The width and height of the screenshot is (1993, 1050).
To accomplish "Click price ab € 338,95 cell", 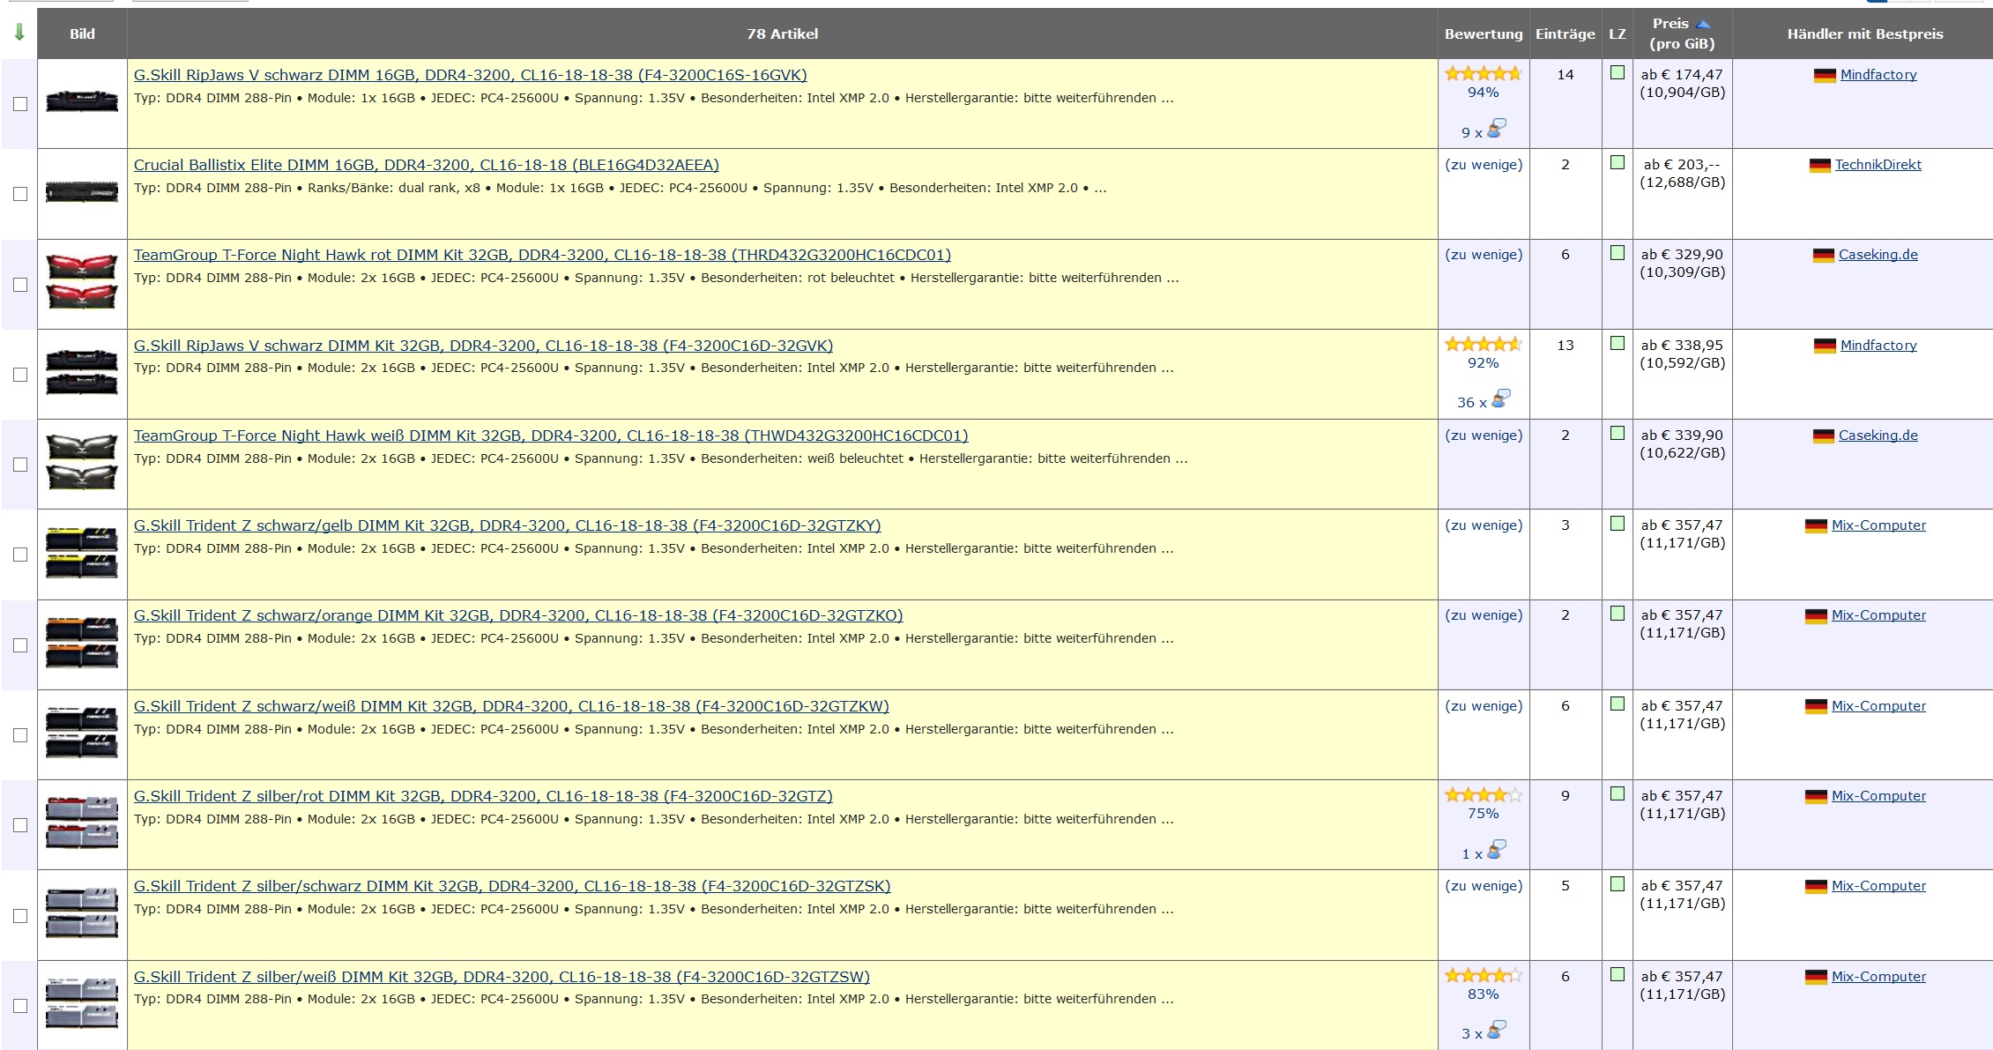I will 1681,346.
